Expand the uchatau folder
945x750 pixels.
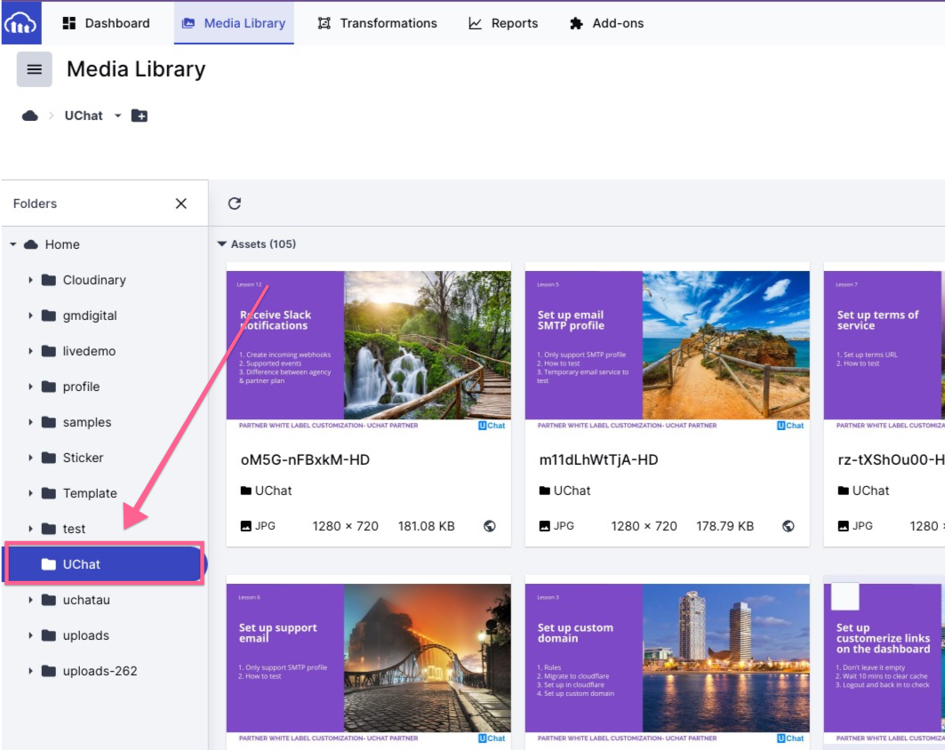pyautogui.click(x=30, y=600)
